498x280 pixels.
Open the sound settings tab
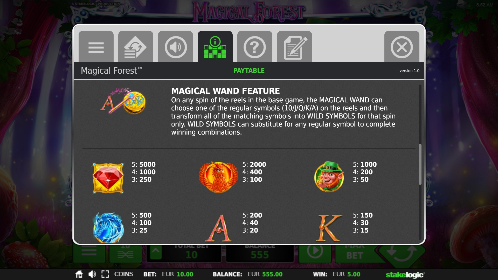(175, 47)
